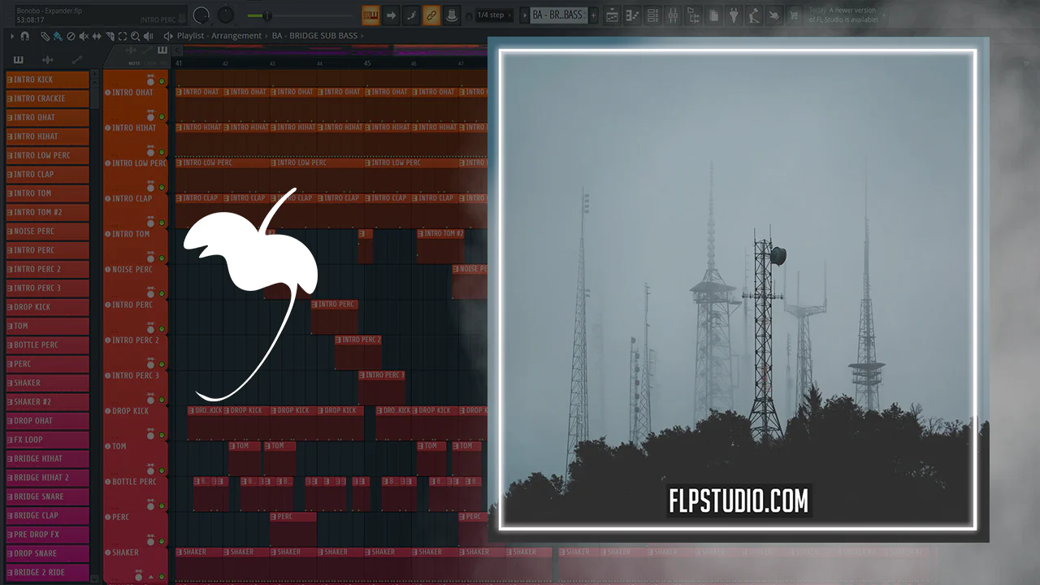Click the magnet icon beside 1/4 step
1040x585 pixels.
click(x=469, y=15)
